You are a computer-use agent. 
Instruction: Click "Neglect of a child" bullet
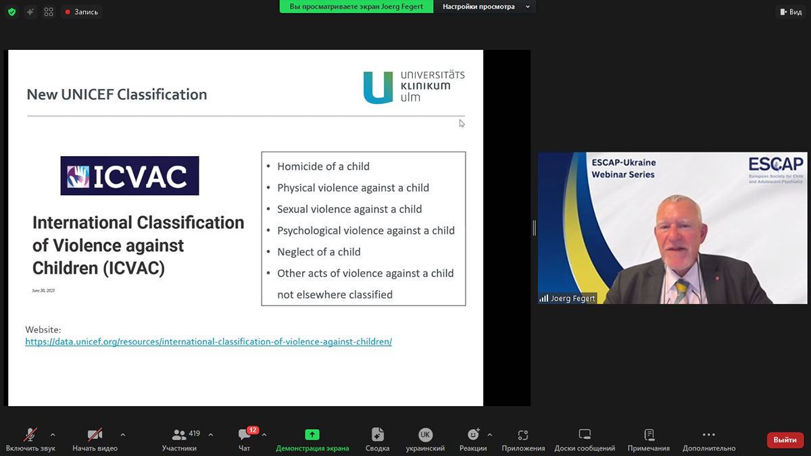pyautogui.click(x=319, y=252)
